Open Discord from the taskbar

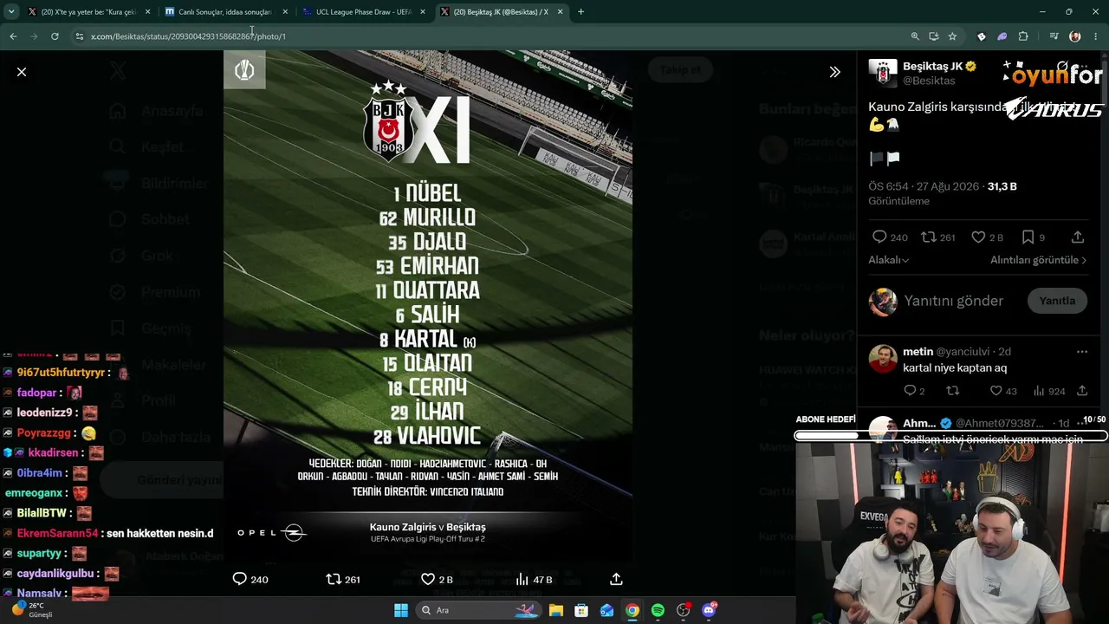[709, 610]
